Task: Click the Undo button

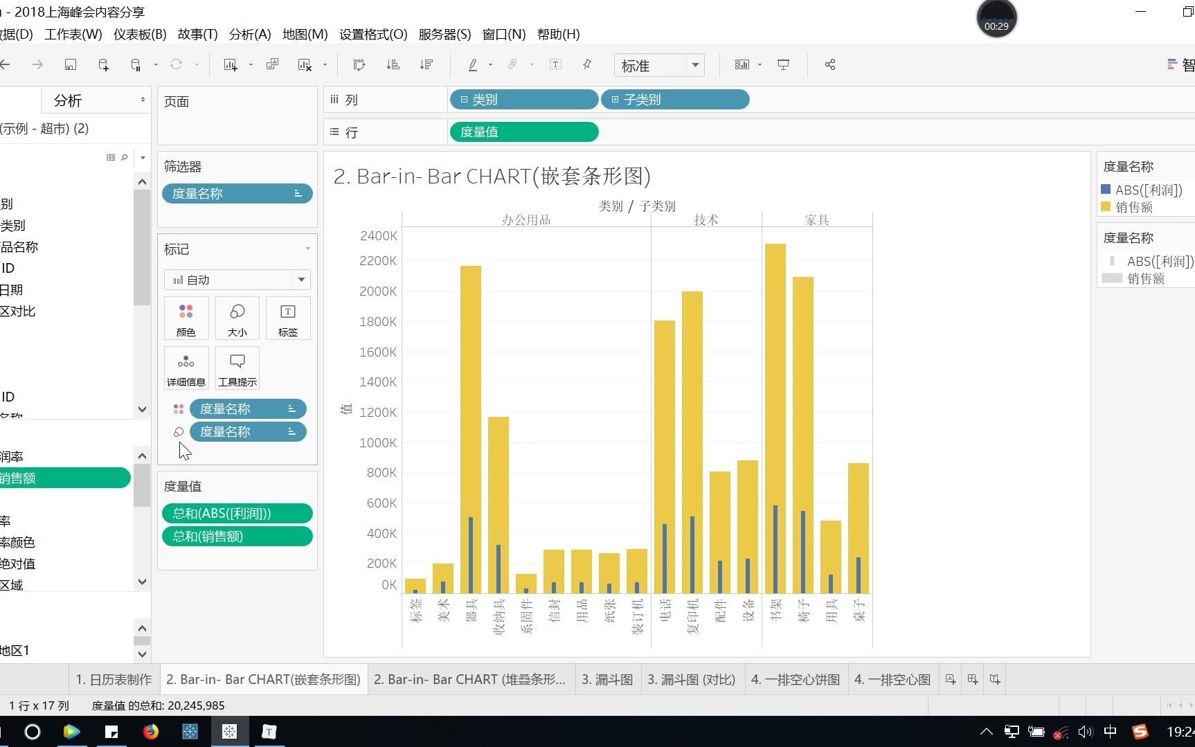Action: [x=7, y=64]
